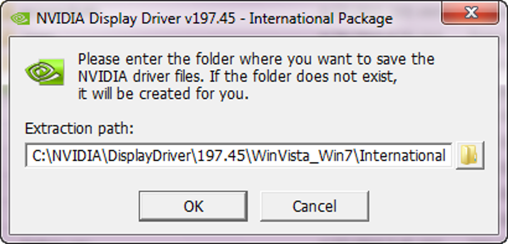Click the 'it will be created for you' text
Image resolution: width=508 pixels, height=244 pixels.
pos(163,94)
